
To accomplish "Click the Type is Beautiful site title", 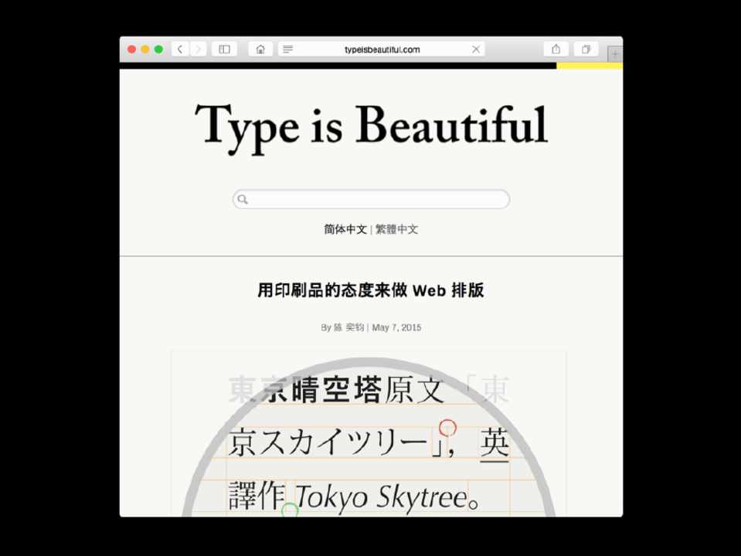I will coord(371,125).
